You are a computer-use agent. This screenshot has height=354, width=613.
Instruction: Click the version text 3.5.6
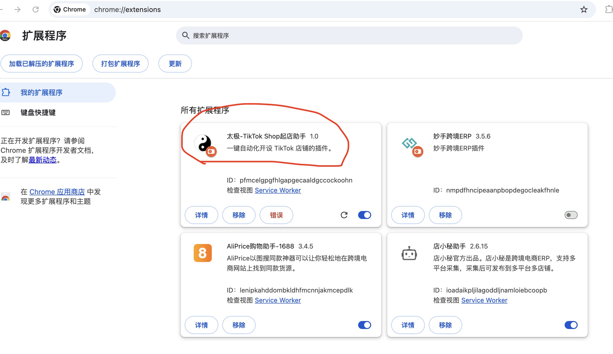[x=483, y=136]
